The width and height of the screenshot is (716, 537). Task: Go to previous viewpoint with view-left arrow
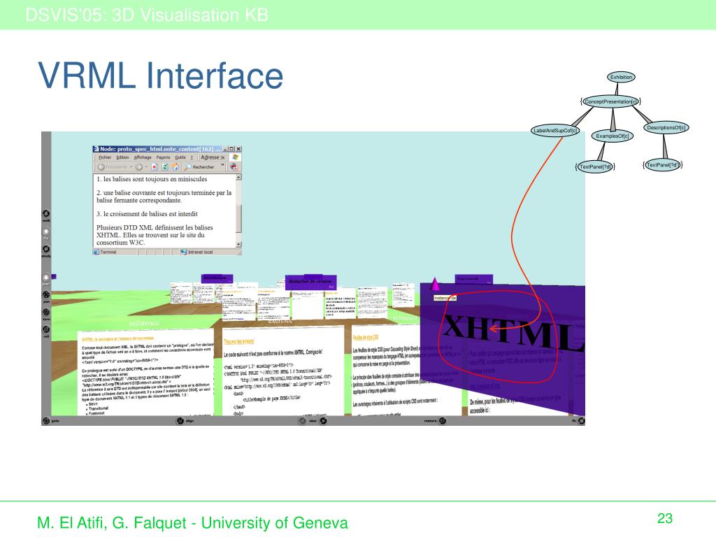(302, 420)
